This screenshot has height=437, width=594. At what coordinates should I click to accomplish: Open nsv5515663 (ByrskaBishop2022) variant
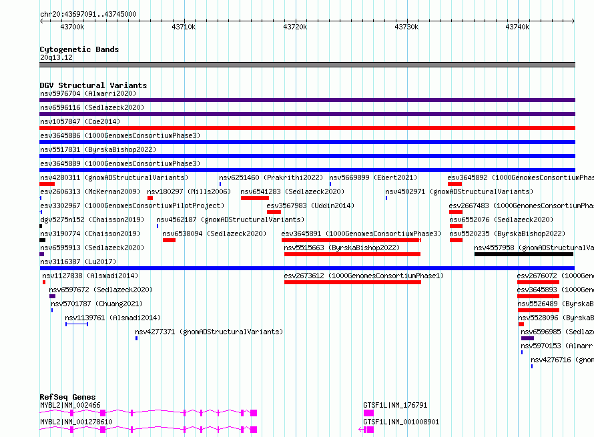[342, 248]
